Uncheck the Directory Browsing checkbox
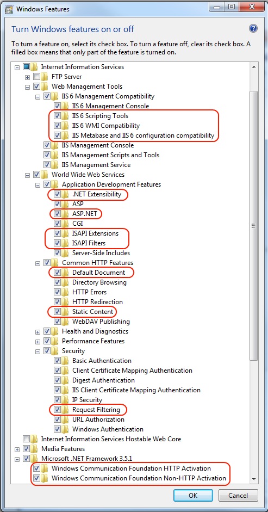This screenshot has width=268, height=512. click(57, 282)
